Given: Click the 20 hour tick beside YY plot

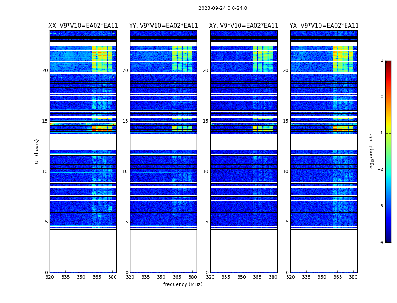Looking at the screenshot, I should [125, 70].
